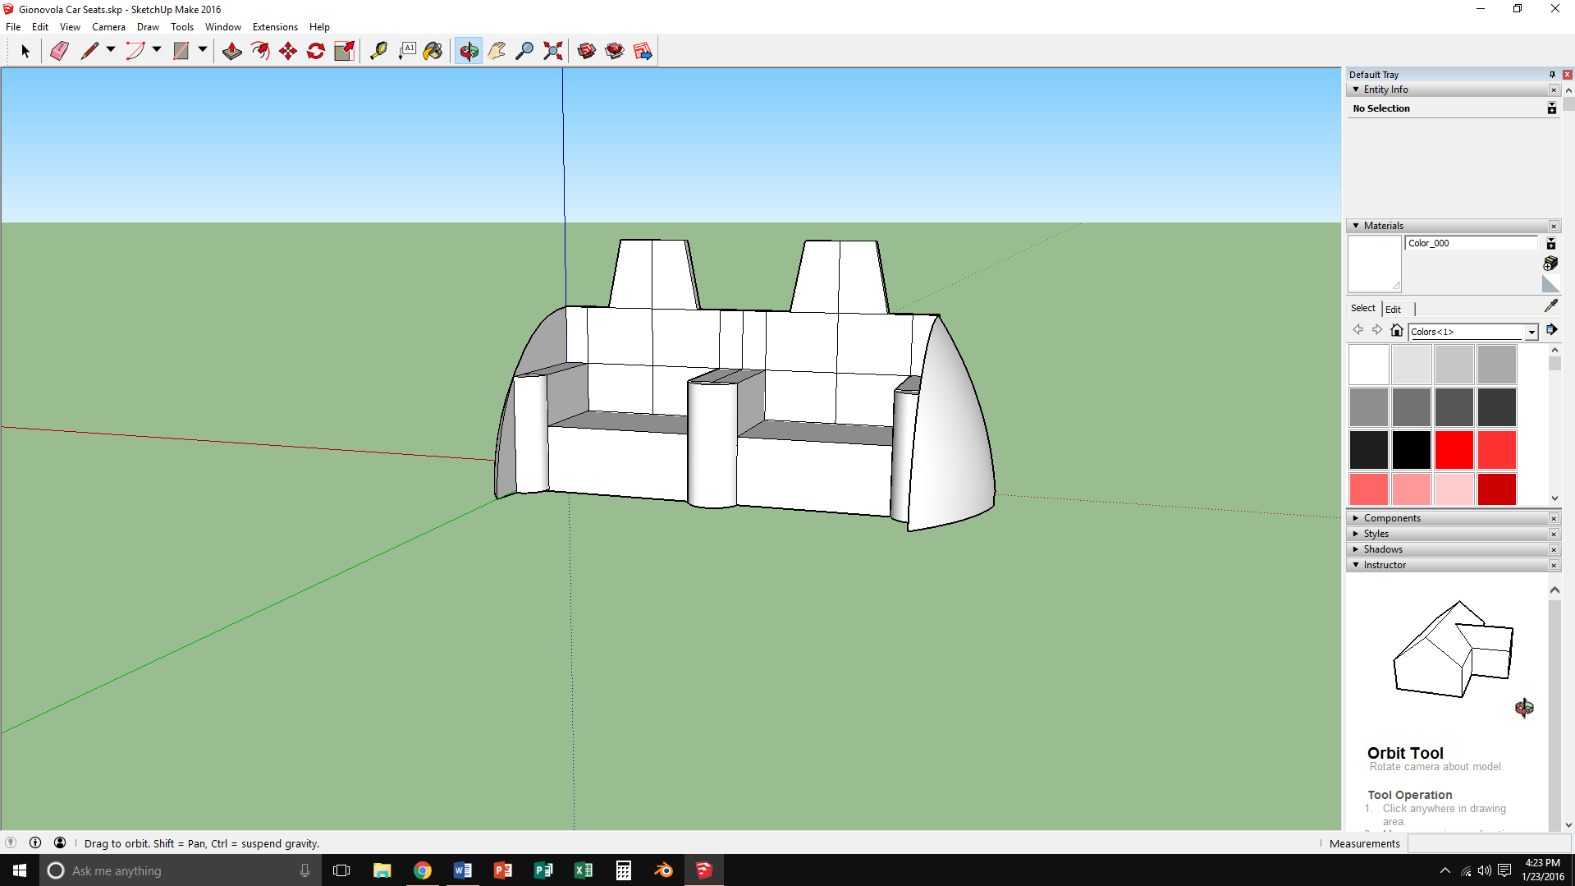
Task: Open the Colors<1> library dropdown
Action: click(1531, 332)
